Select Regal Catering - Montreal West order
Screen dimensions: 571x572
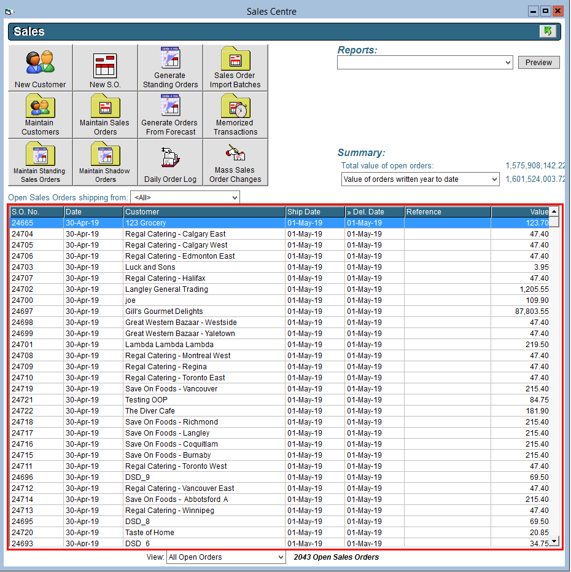point(279,356)
